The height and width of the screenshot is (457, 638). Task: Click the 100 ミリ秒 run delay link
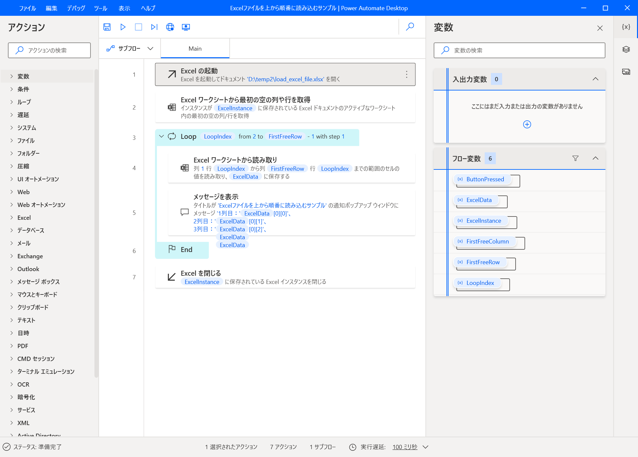(x=405, y=447)
